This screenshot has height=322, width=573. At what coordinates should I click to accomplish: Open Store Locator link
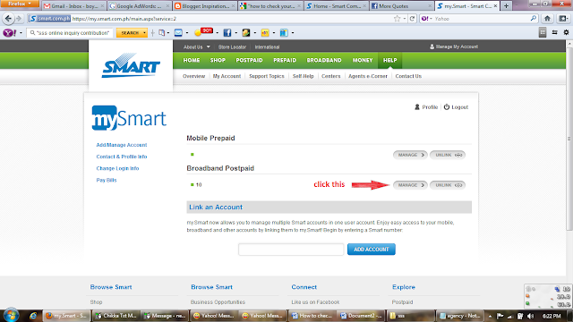tap(232, 47)
